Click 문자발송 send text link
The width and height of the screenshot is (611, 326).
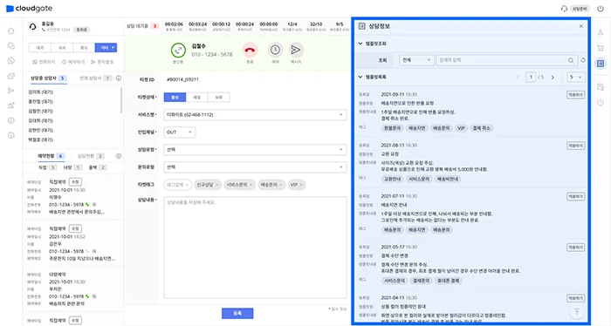102,62
